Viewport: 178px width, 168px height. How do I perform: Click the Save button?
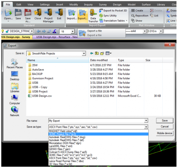[165, 121]
